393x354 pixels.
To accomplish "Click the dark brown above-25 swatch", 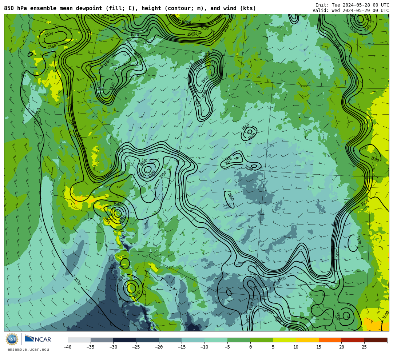I will pos(376,340).
